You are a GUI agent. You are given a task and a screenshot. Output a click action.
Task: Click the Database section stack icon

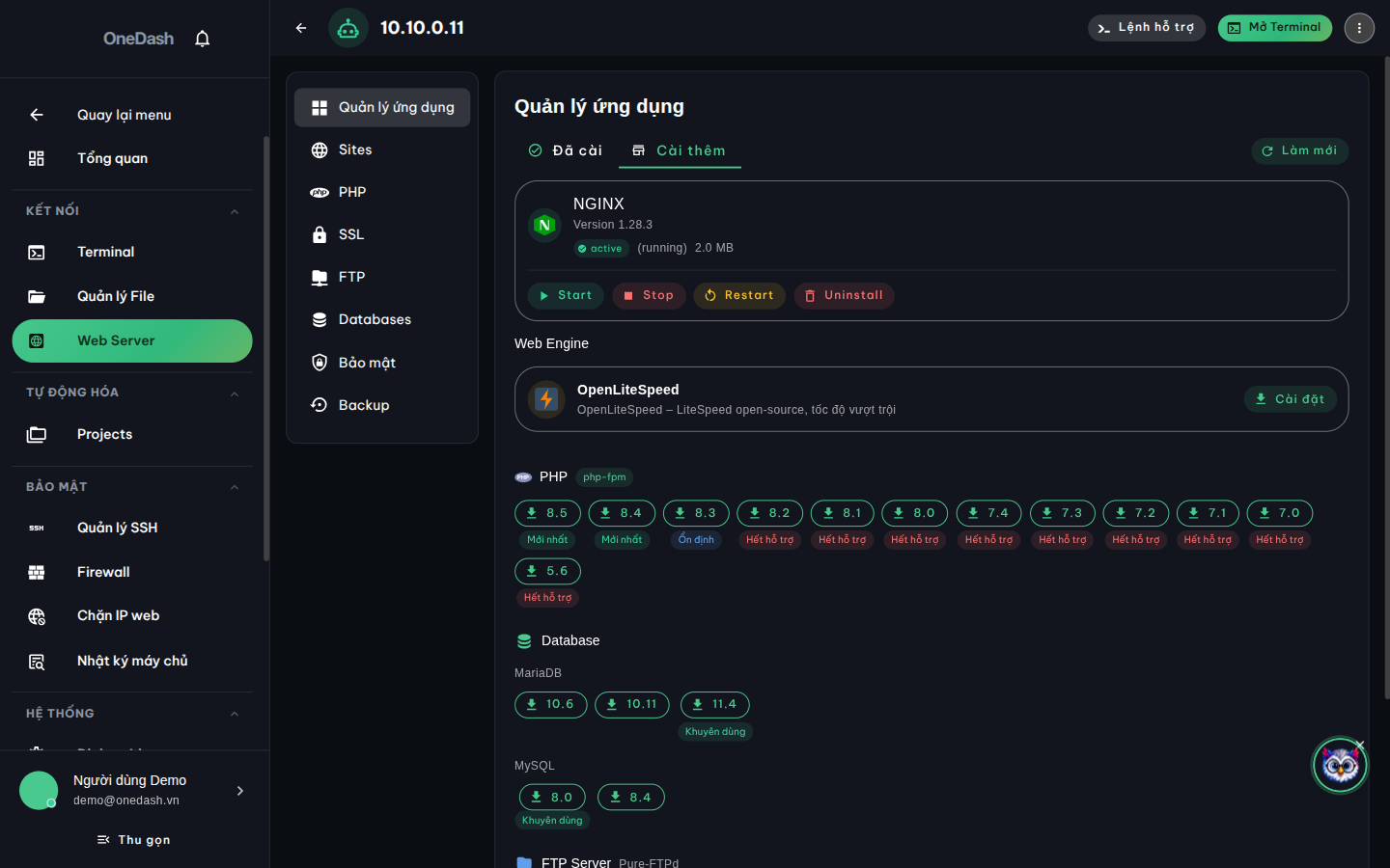(524, 641)
